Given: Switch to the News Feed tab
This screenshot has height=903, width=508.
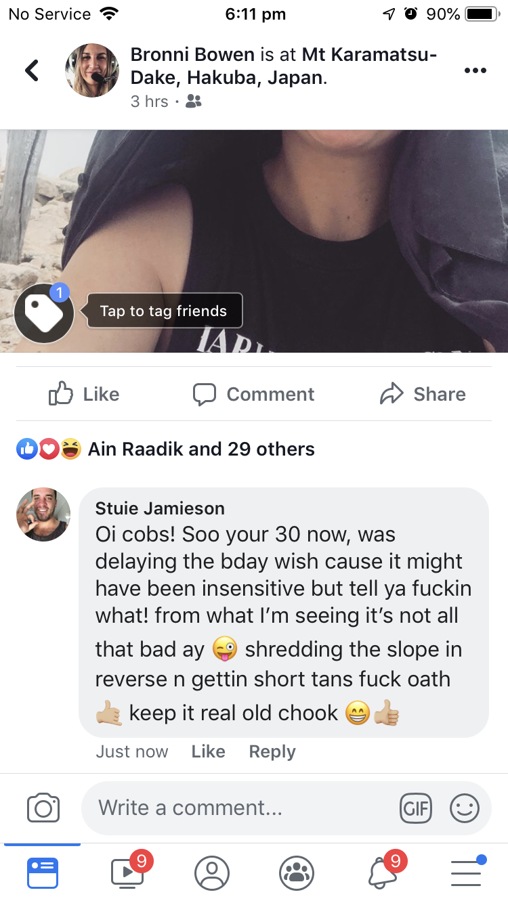Looking at the screenshot, I should point(43,873).
